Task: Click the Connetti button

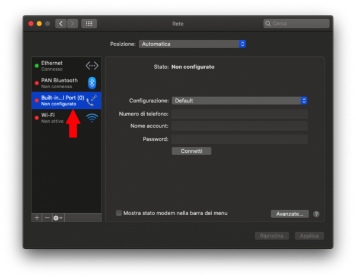Action: pos(192,151)
